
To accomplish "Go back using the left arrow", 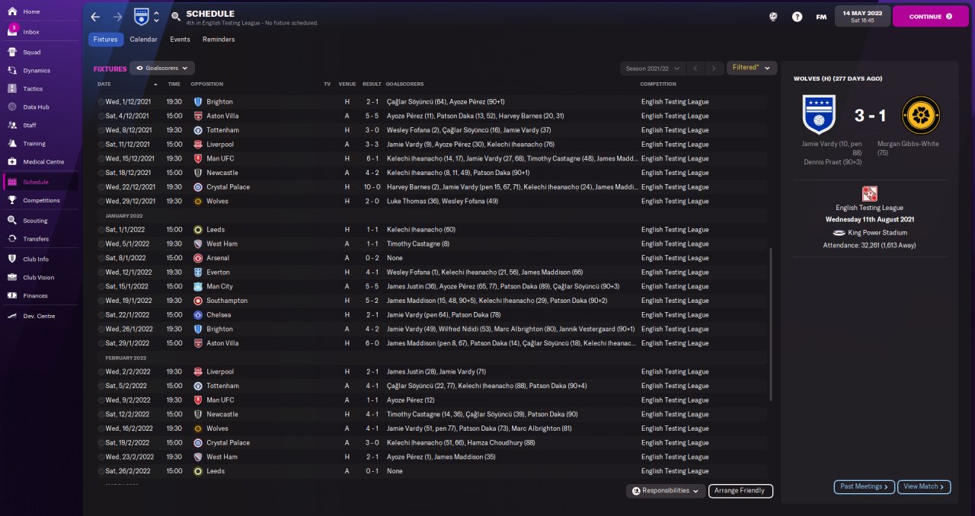I will pyautogui.click(x=95, y=17).
